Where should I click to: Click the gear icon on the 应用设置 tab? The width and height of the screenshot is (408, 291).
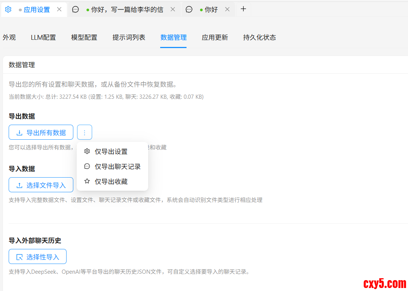click(x=8, y=9)
